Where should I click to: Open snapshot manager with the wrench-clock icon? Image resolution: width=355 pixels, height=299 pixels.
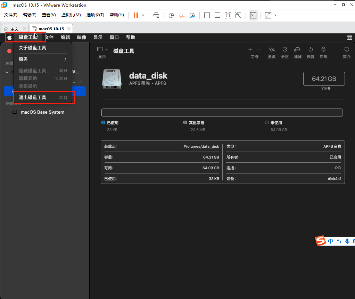point(192,15)
